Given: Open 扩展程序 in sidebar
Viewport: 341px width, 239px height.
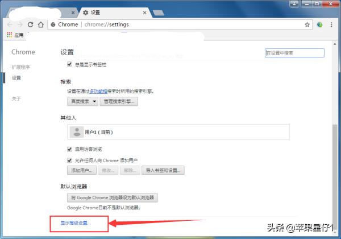Looking at the screenshot, I should 20,67.
